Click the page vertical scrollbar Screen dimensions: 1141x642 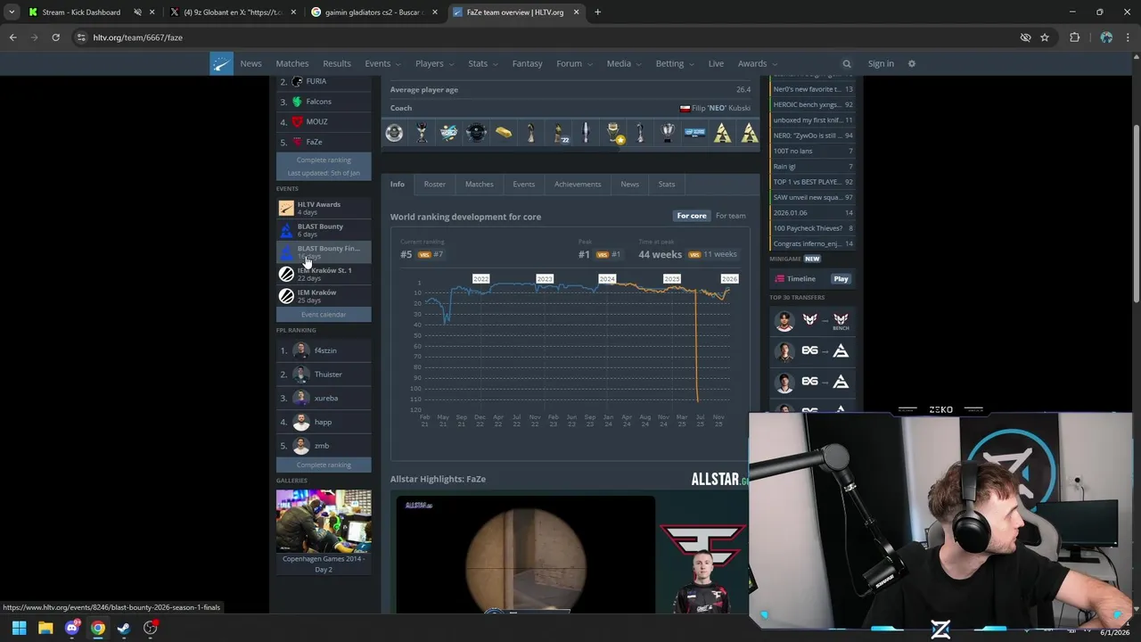[x=1136, y=214]
